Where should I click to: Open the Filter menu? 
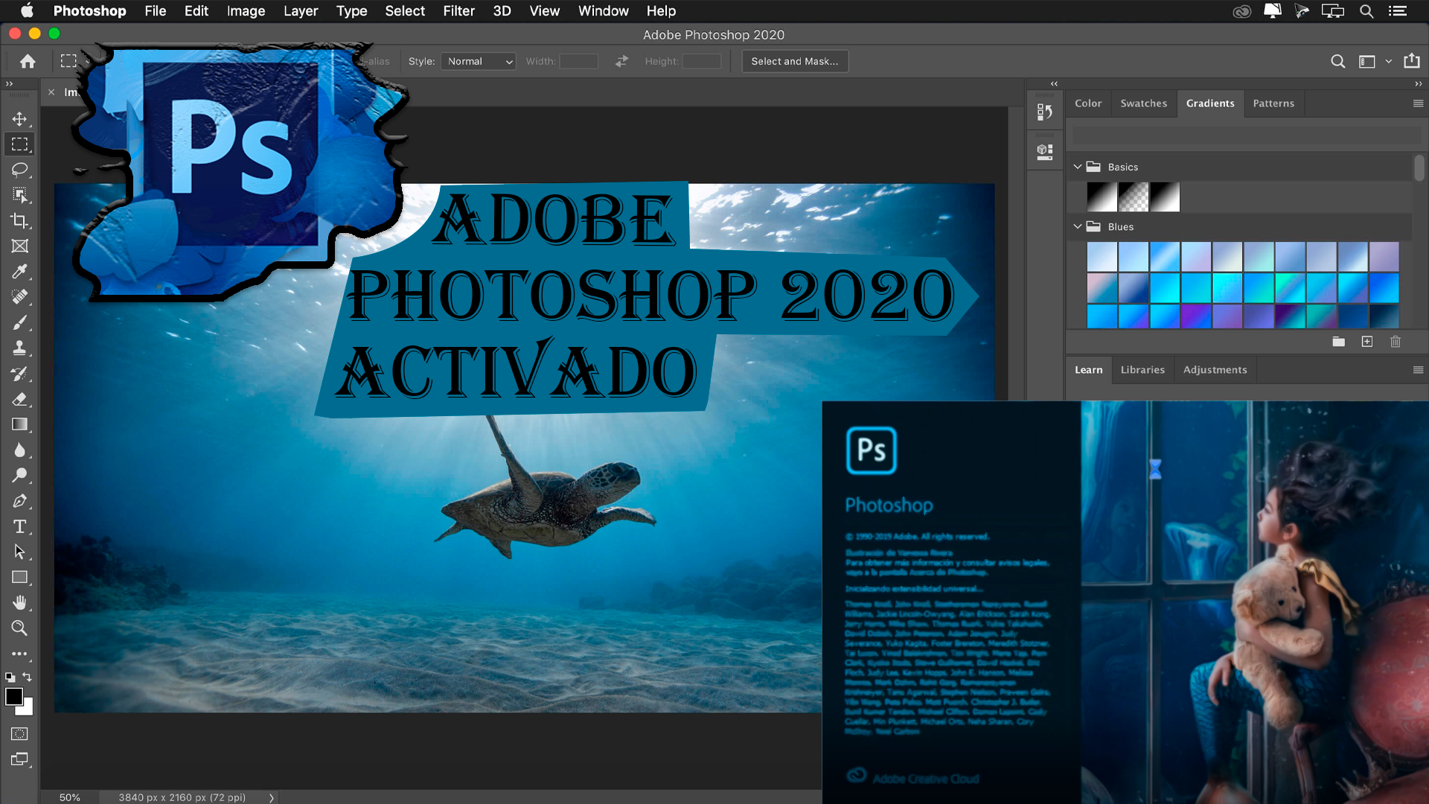(458, 11)
